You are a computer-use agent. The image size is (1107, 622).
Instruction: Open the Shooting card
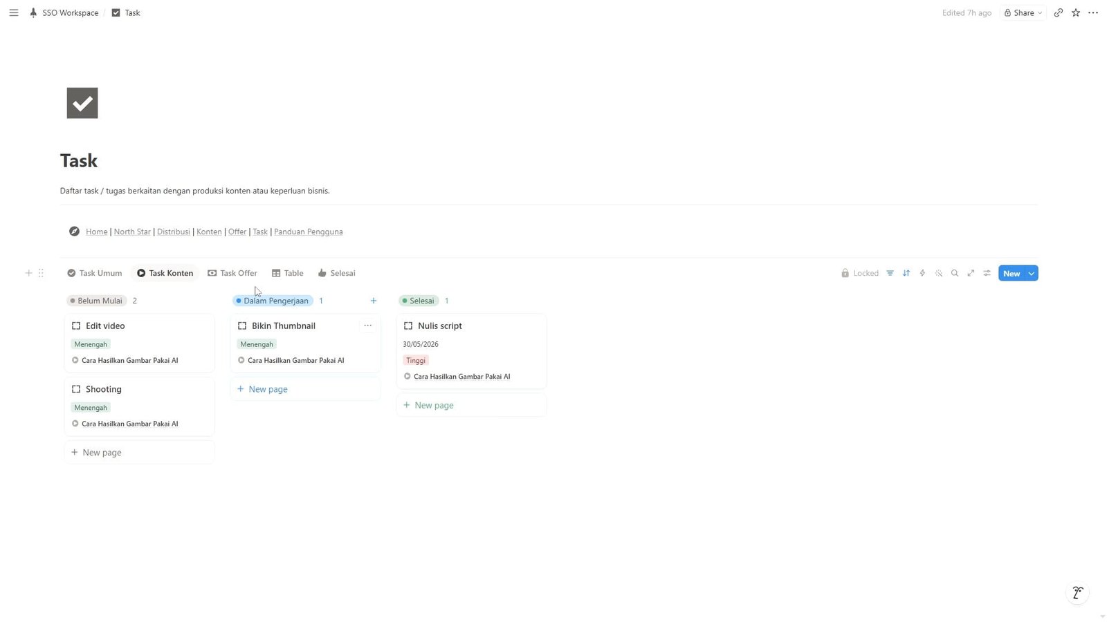[x=139, y=406]
